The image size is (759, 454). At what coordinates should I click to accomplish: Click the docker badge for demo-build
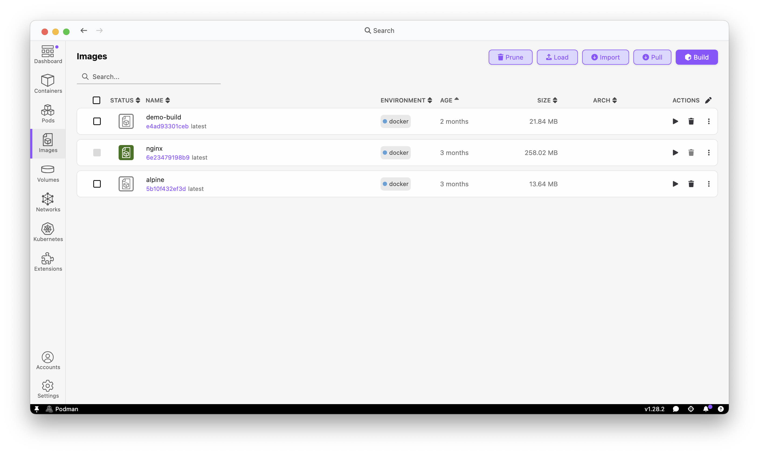click(395, 122)
